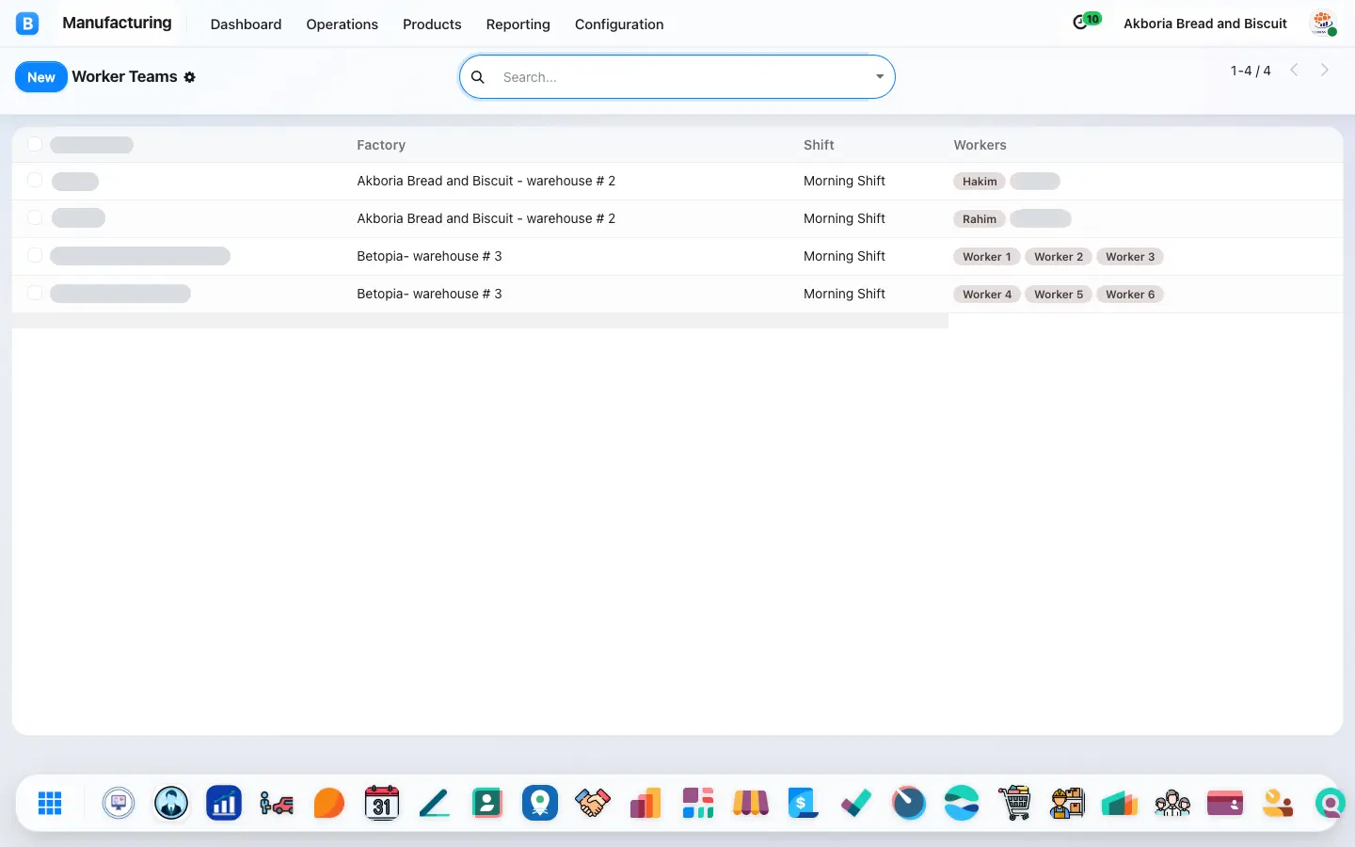Click the company avatar at top right
Viewport: 1355px width, 847px height.
tap(1324, 24)
